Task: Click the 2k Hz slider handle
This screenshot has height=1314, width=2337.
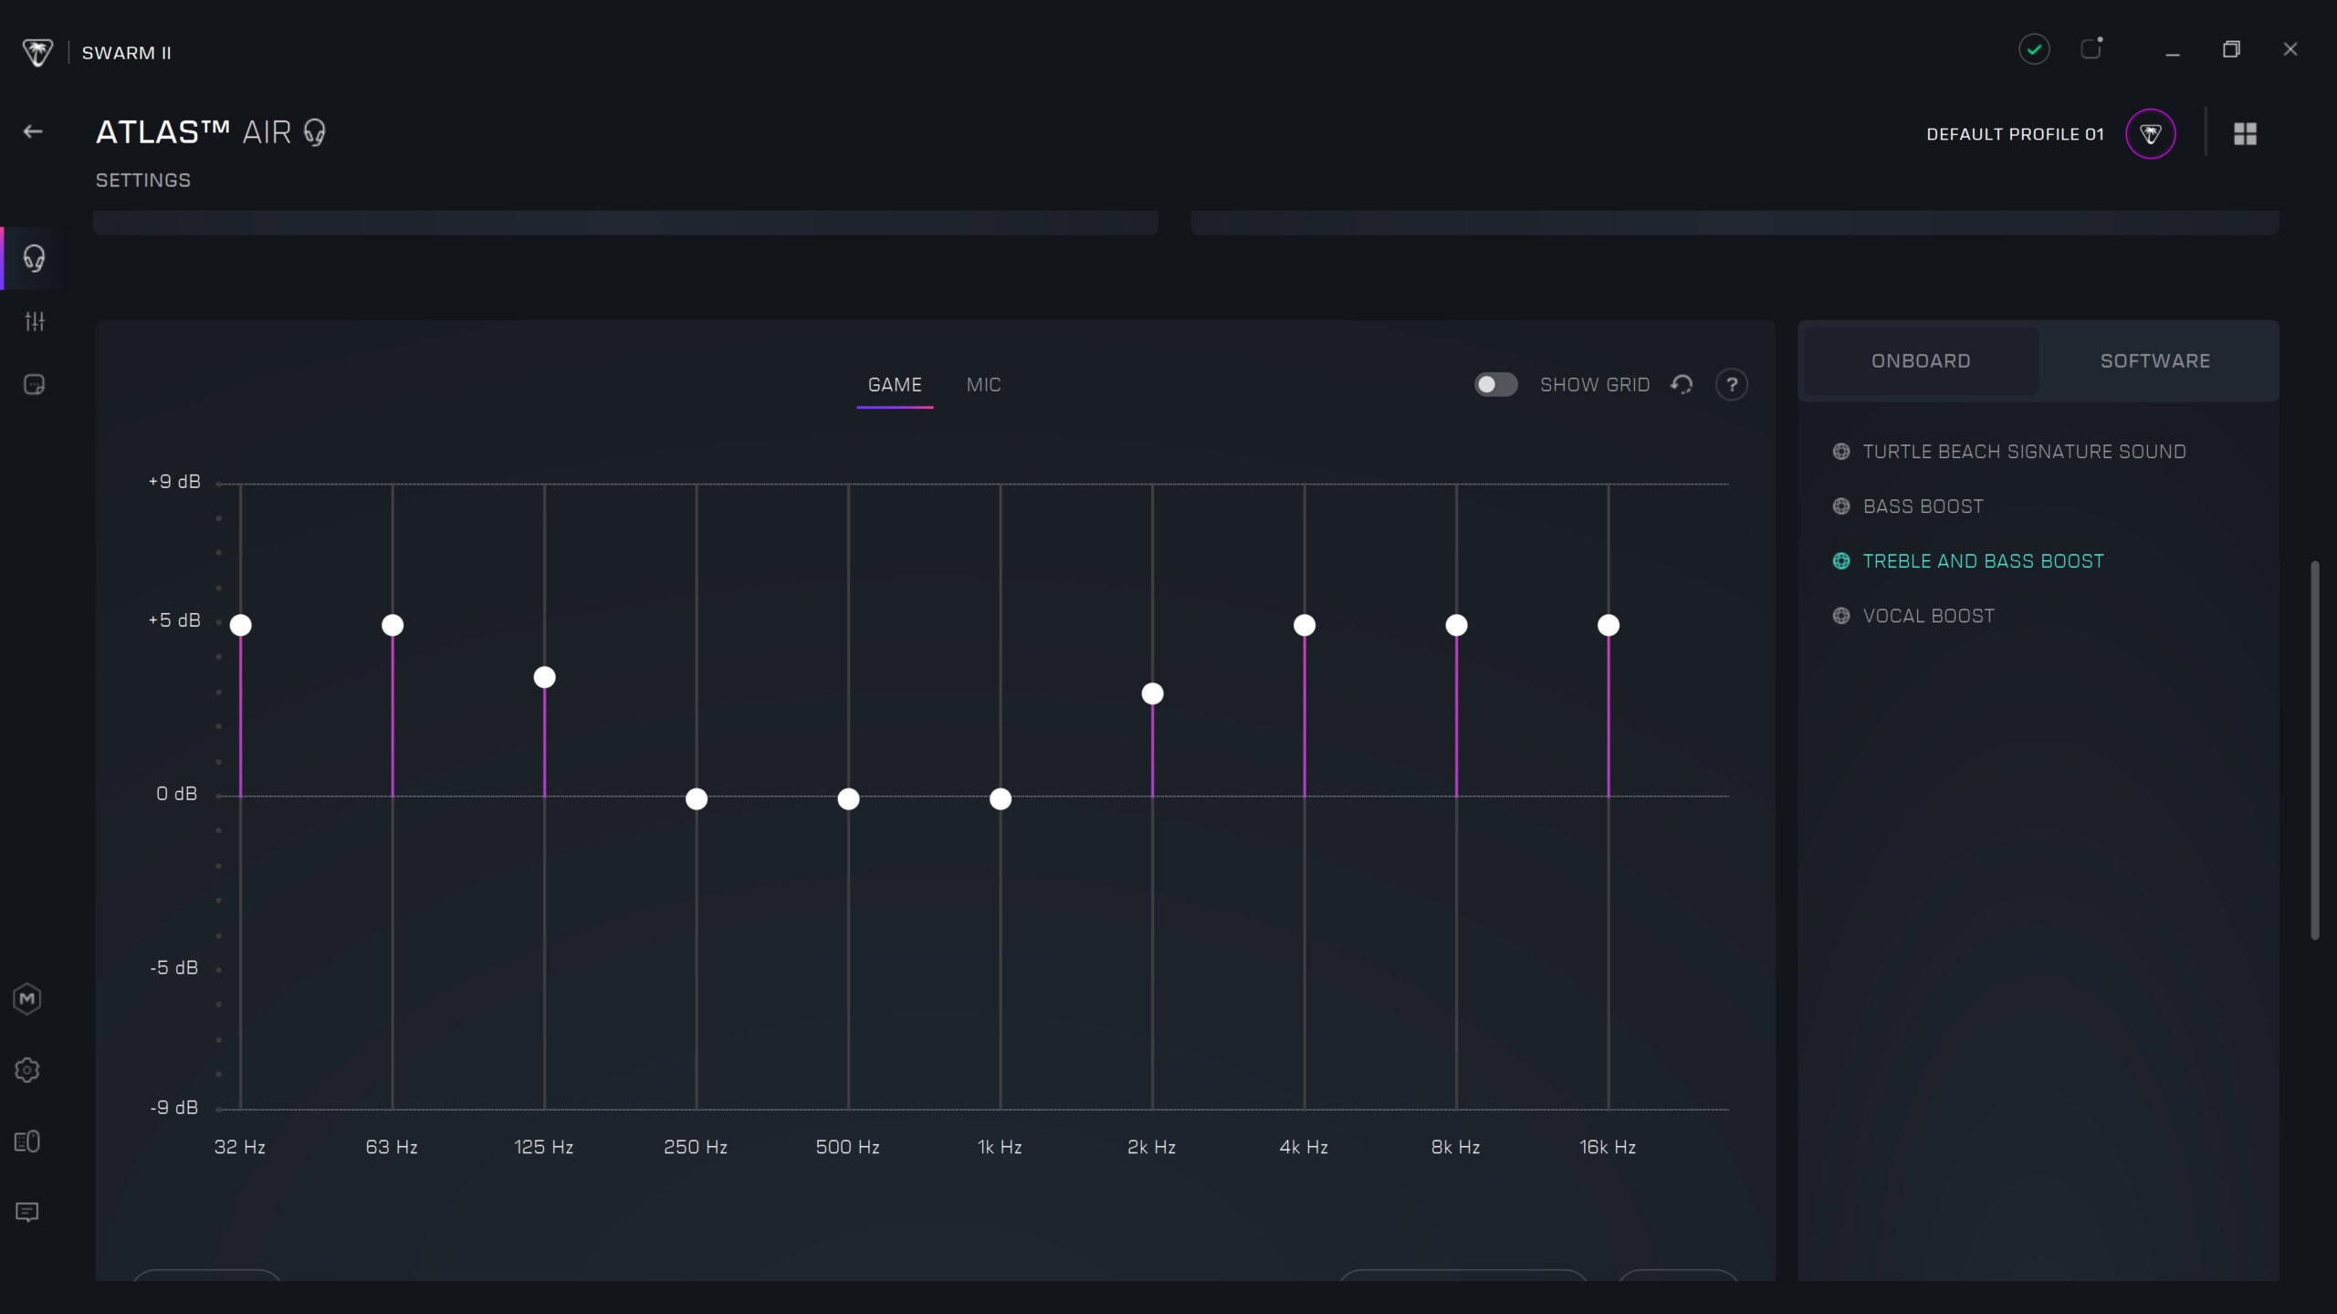Action: click(x=1152, y=693)
